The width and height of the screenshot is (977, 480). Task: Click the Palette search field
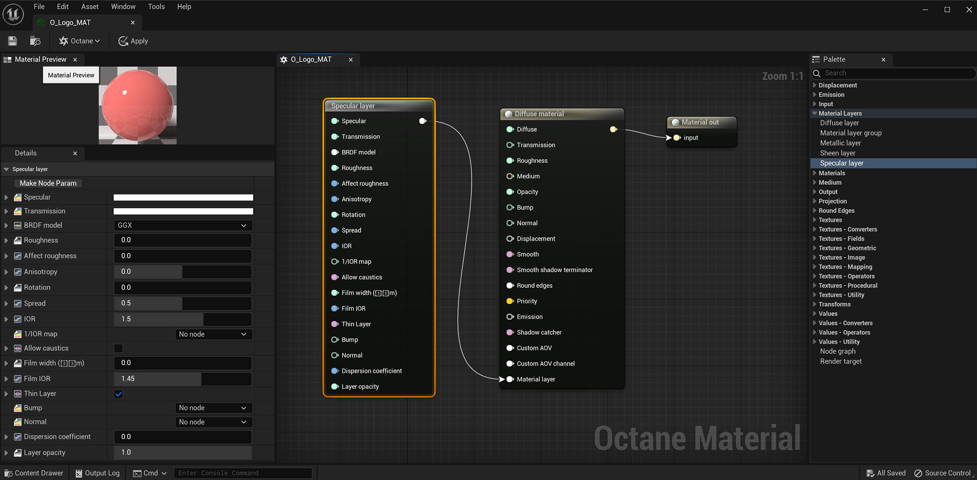coord(894,73)
